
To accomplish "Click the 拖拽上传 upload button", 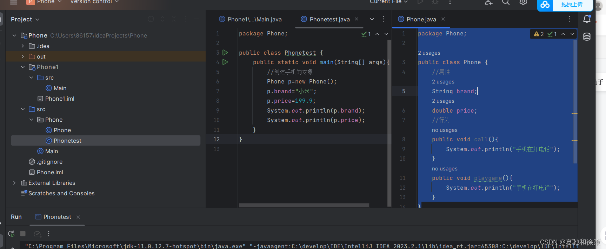I will pyautogui.click(x=572, y=5).
